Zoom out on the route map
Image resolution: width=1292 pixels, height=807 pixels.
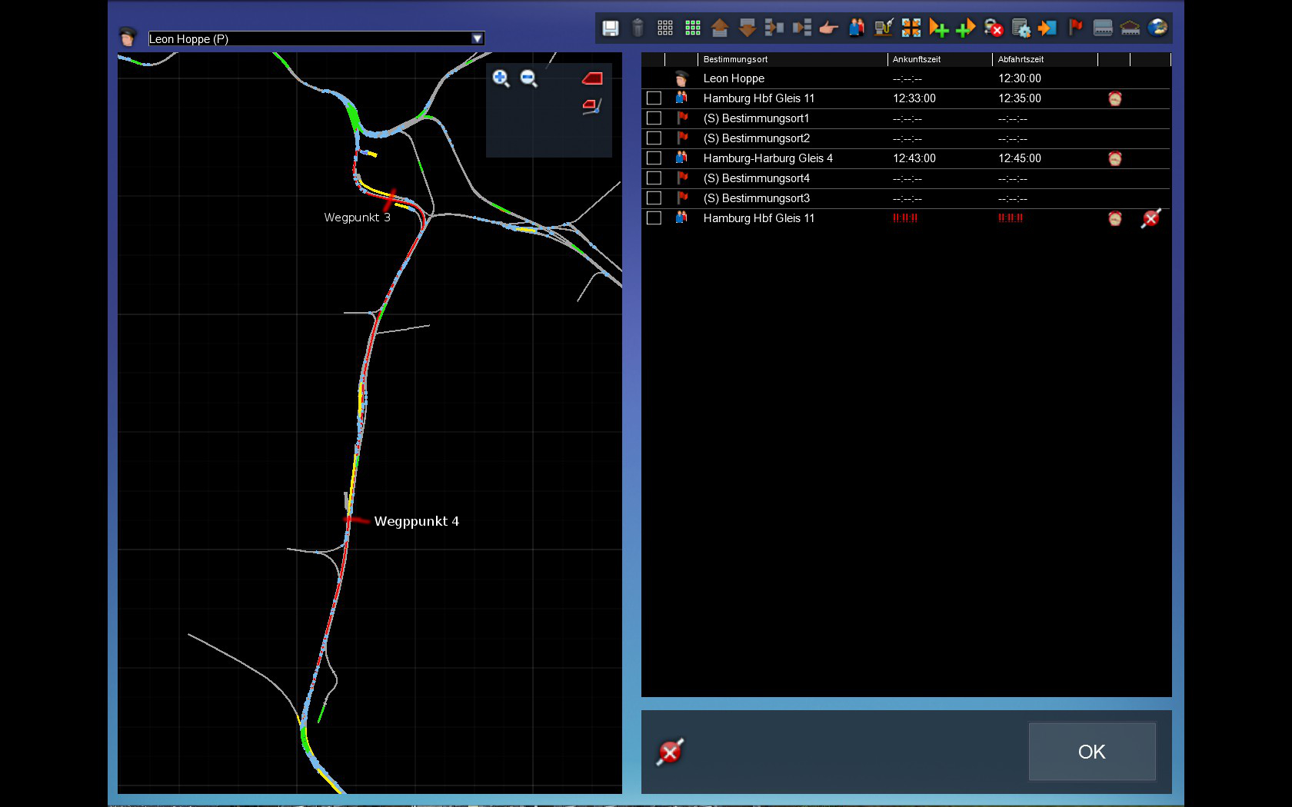point(528,78)
